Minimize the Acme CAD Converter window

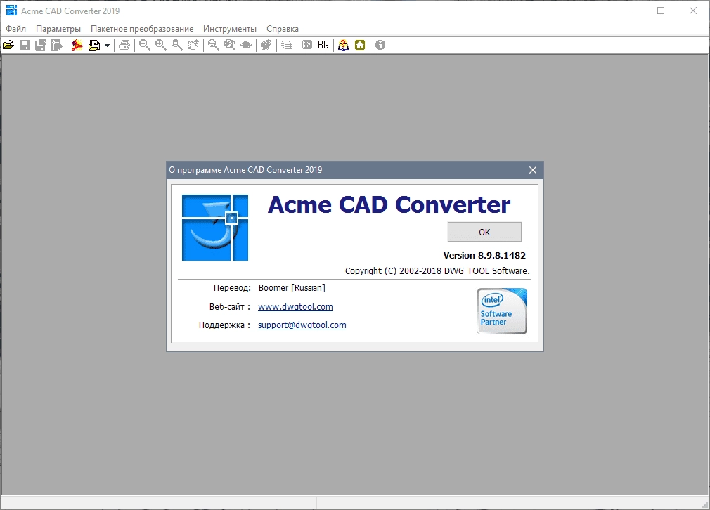coord(629,11)
